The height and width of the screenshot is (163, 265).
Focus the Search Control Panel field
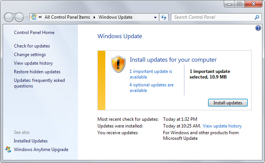pyautogui.click(x=213, y=17)
